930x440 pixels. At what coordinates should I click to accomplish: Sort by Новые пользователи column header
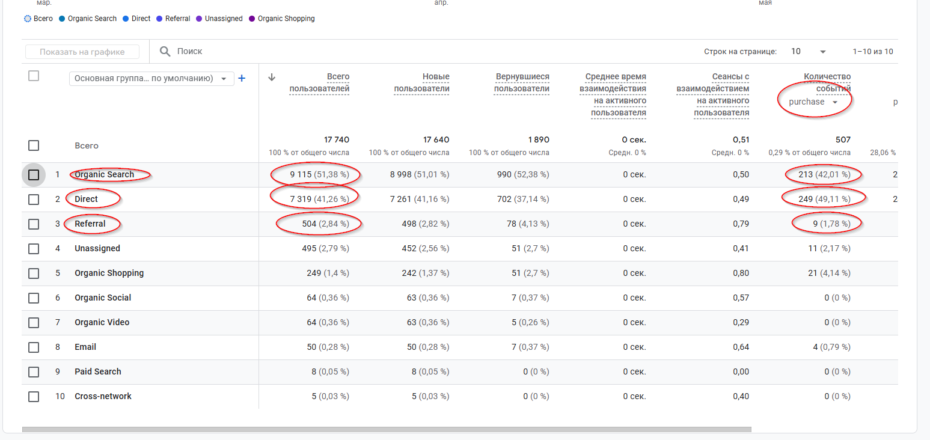point(421,83)
